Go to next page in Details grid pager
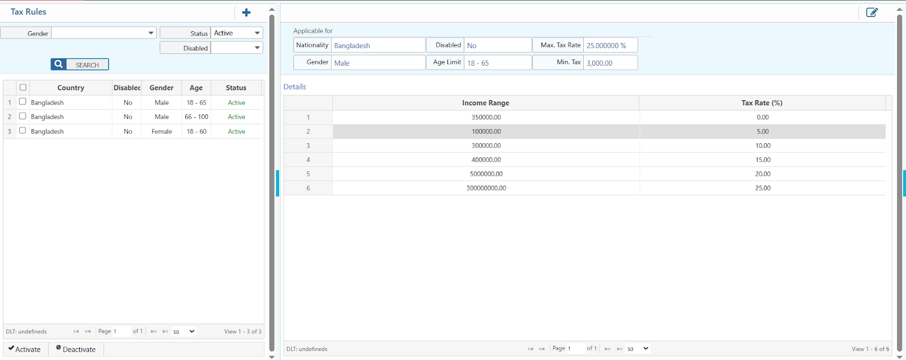906x360 pixels. 608,349
